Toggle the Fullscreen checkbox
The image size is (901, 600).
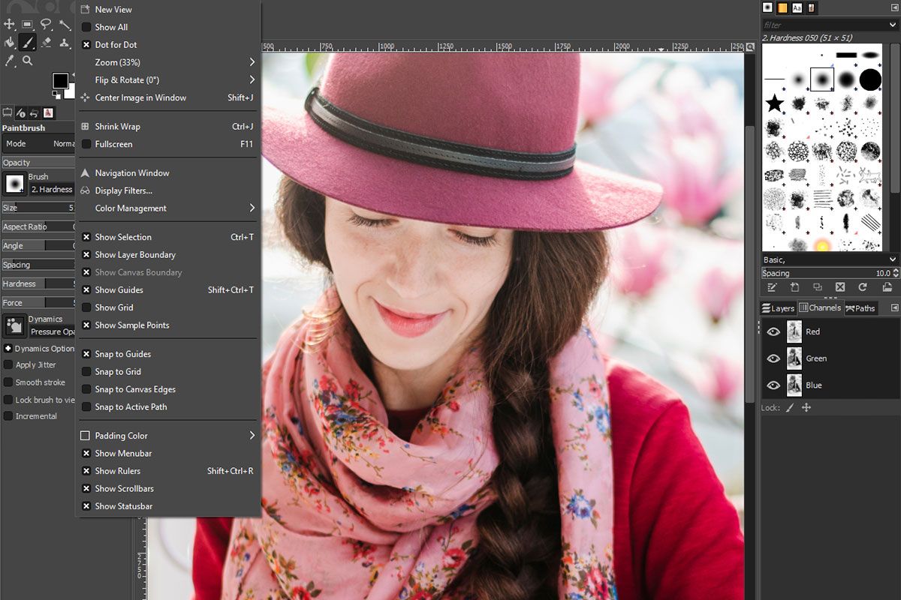coord(86,144)
